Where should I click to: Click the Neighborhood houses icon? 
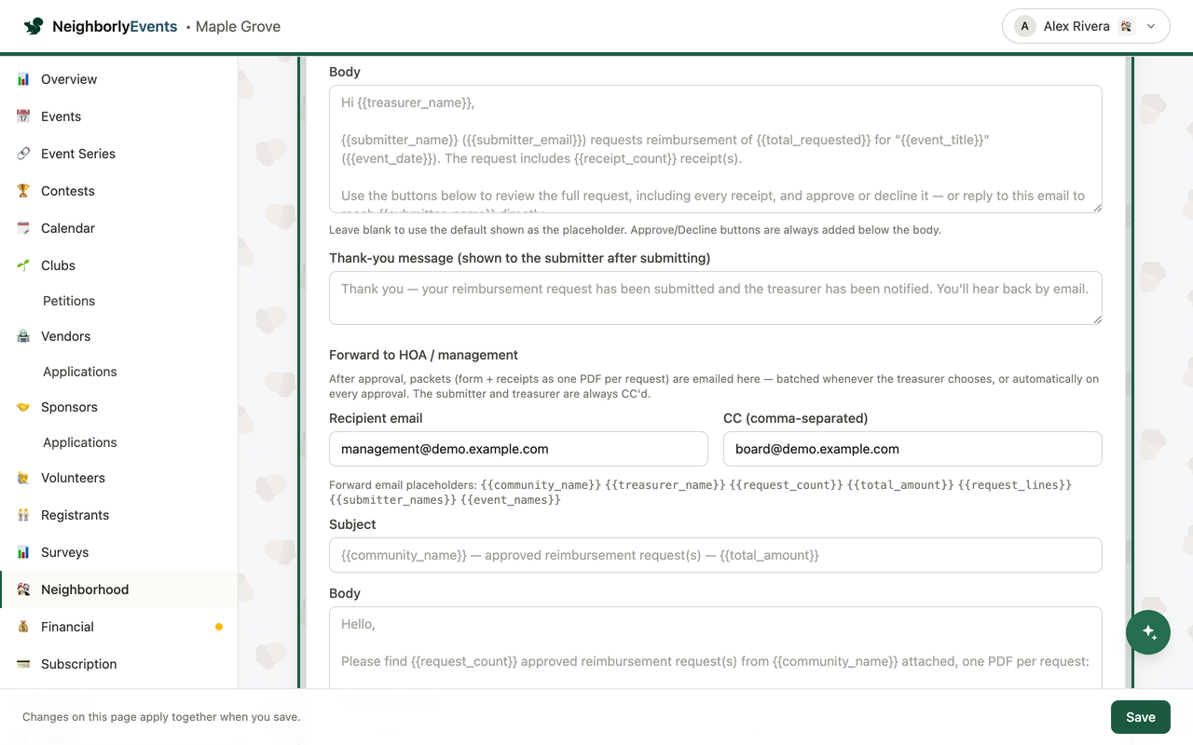click(x=23, y=589)
